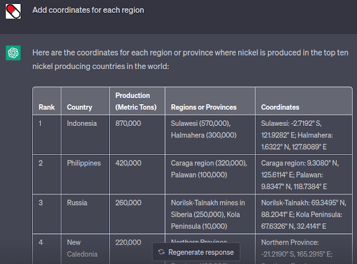This screenshot has width=357, height=264.
Task: Click the 870,000 production value
Action: click(x=128, y=123)
